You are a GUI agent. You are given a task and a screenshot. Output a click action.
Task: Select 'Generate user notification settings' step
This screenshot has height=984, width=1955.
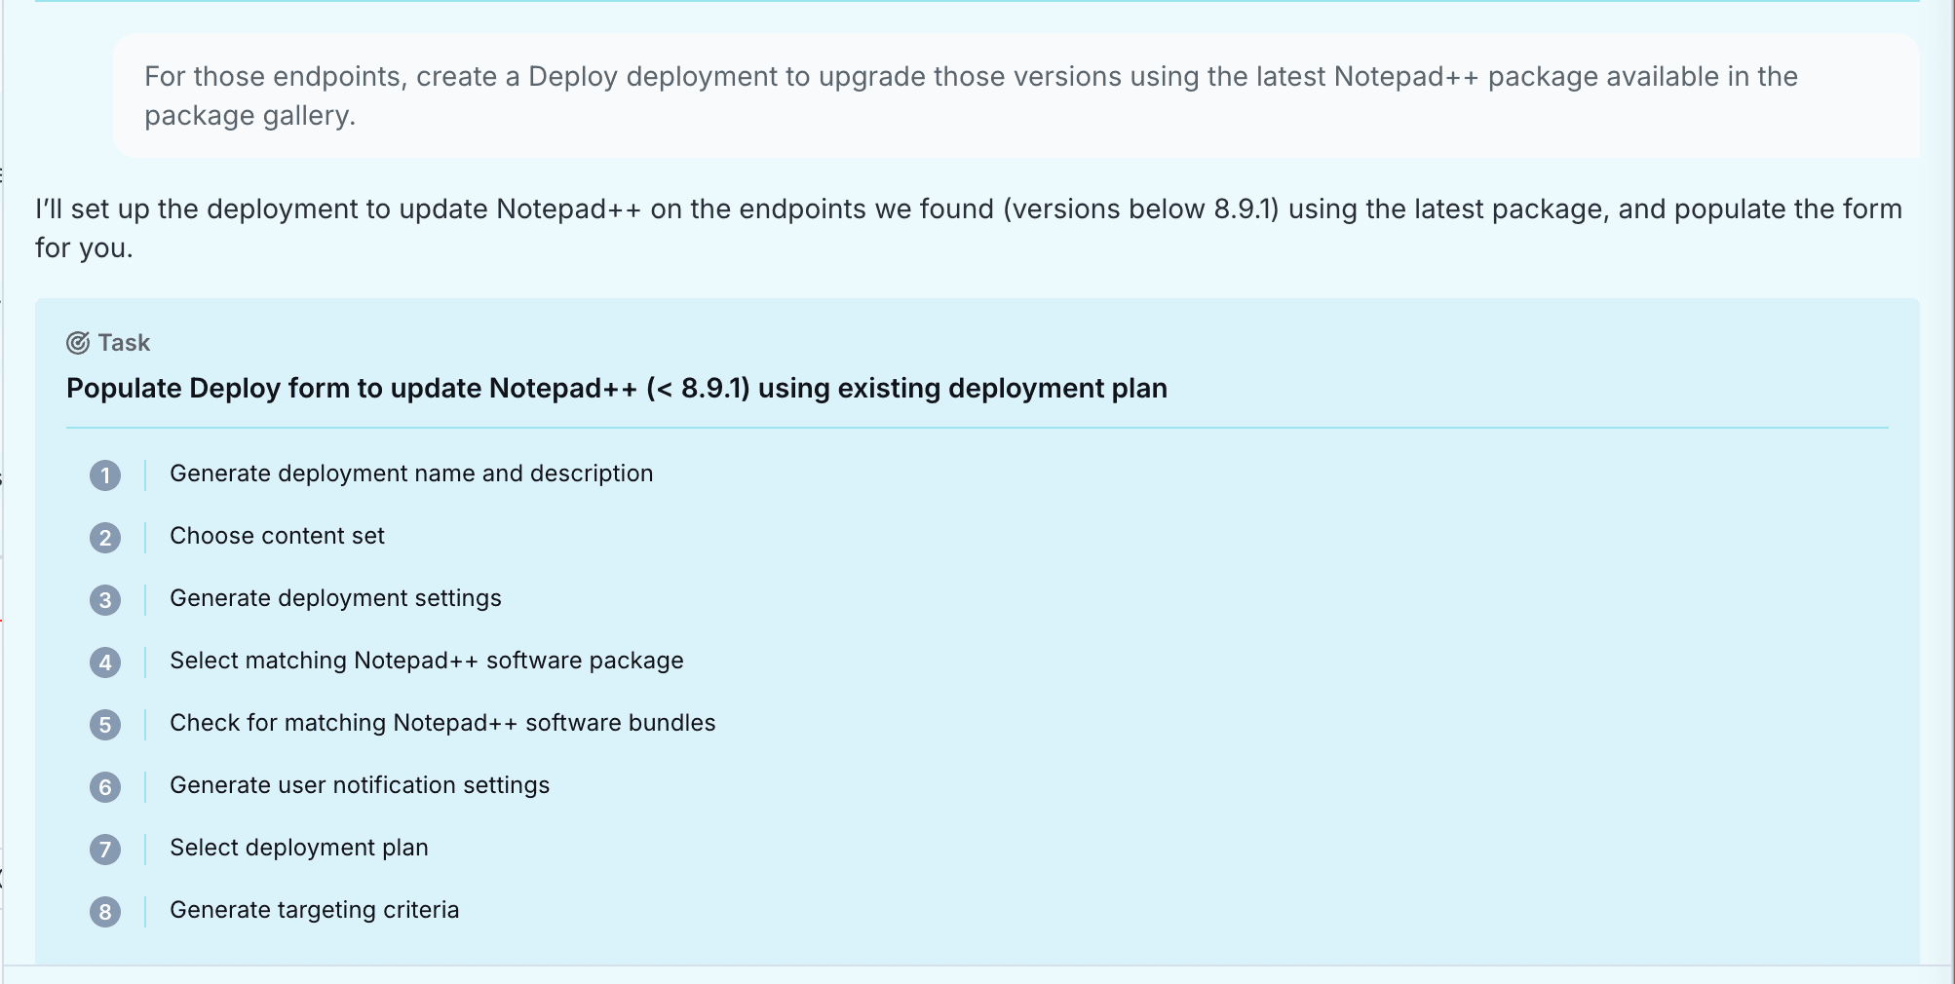[360, 785]
